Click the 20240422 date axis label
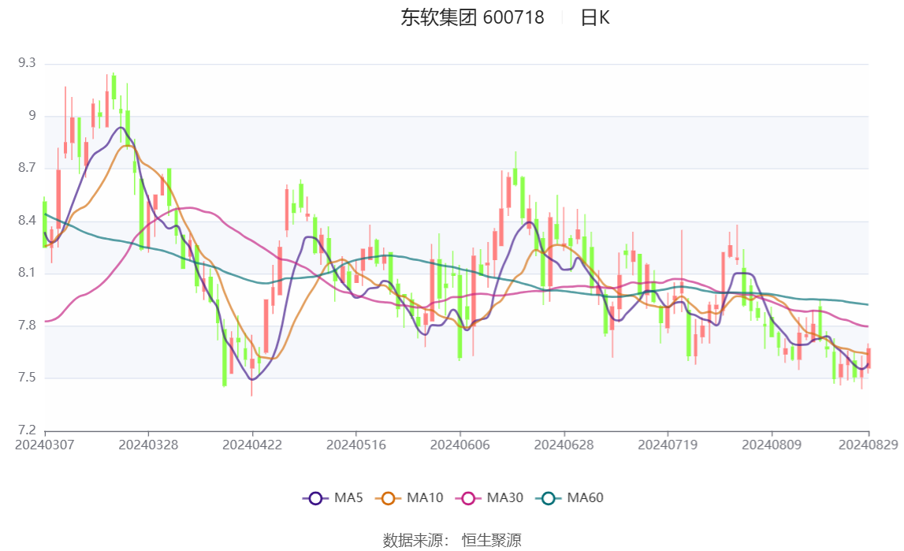904x551 pixels. pyautogui.click(x=252, y=445)
